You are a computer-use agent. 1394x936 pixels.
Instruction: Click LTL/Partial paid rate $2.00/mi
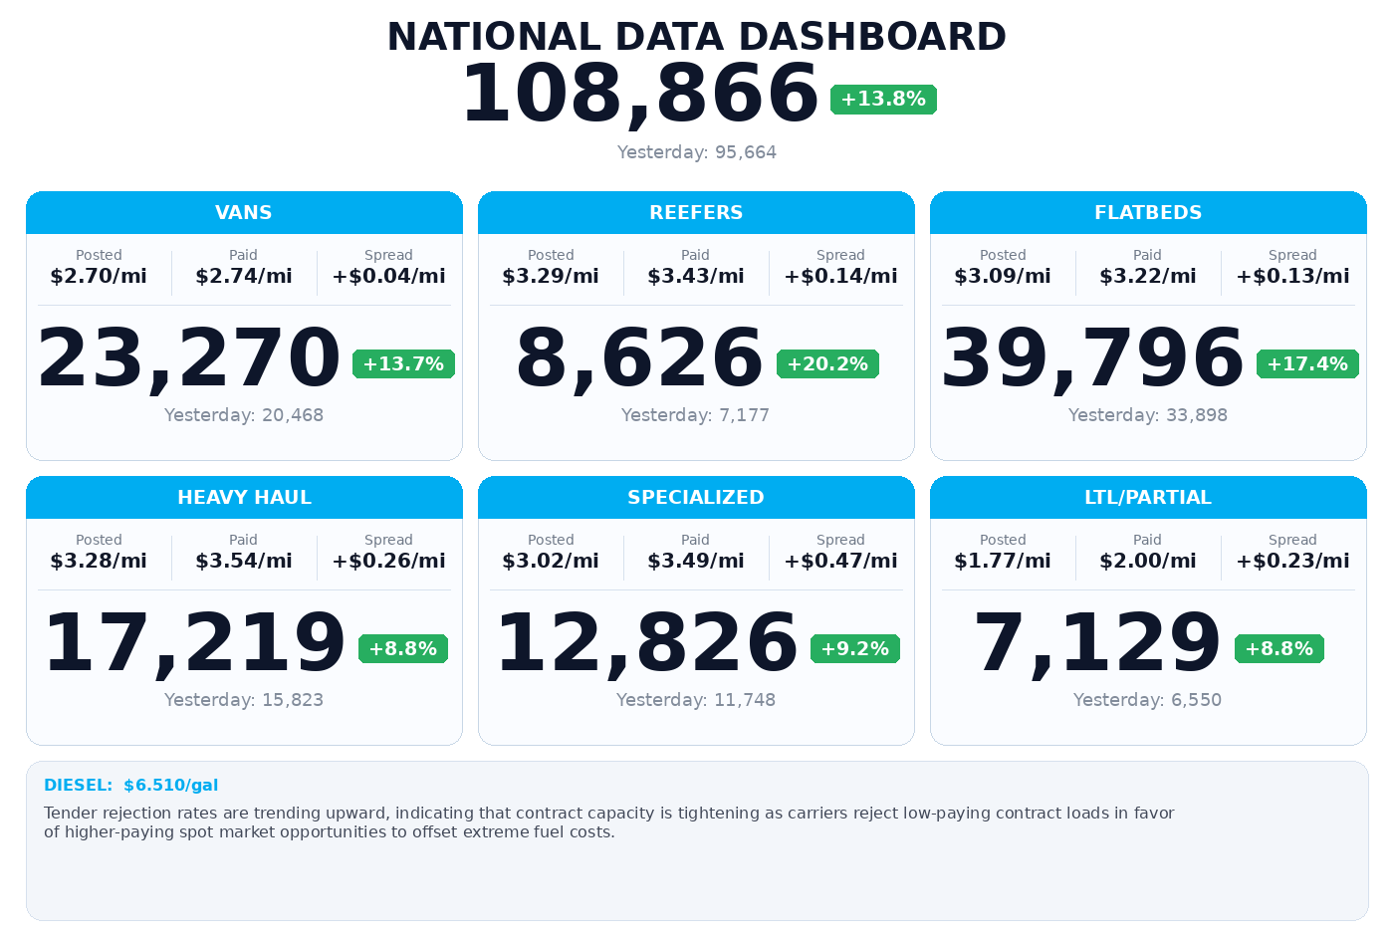point(1148,562)
